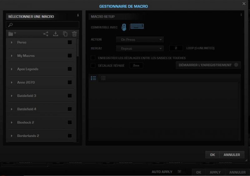Tick the Battlefield 4 folder checkbox
Image resolution: width=250 pixels, height=176 pixels.
click(x=70, y=109)
